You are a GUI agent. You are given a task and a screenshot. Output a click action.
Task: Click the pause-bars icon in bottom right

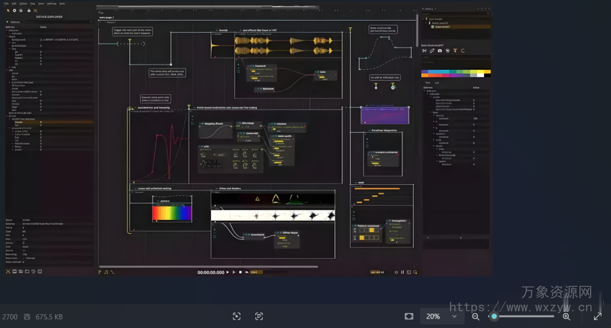pyautogui.click(x=403, y=273)
